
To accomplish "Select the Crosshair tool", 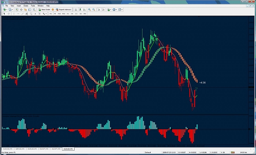I will pyautogui.click(x=9, y=13).
